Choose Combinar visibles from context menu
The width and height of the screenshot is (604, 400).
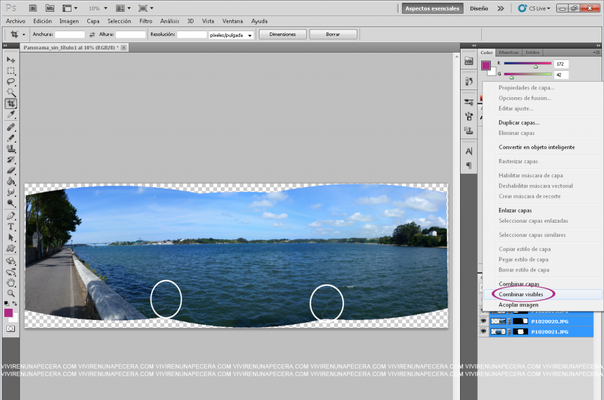[521, 294]
